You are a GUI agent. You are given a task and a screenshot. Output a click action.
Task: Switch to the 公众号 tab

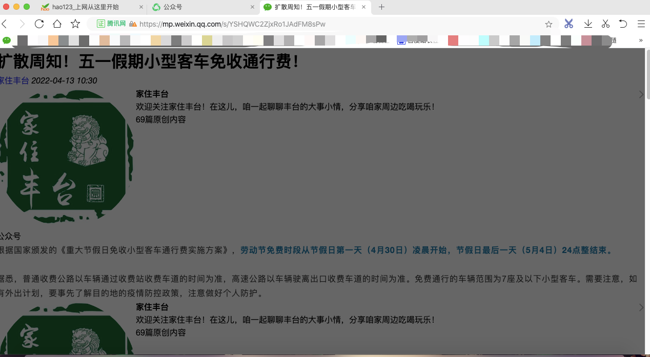[x=204, y=7]
